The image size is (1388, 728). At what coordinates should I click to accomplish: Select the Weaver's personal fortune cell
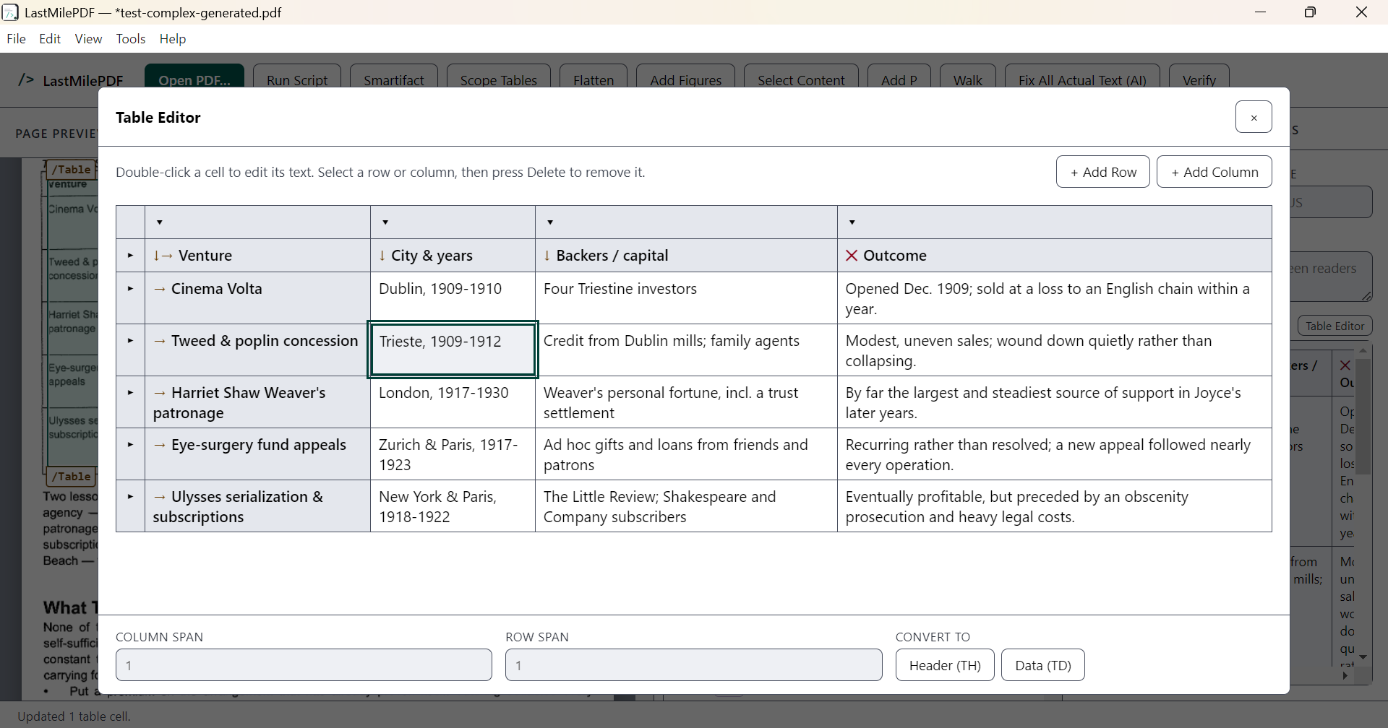(x=686, y=402)
